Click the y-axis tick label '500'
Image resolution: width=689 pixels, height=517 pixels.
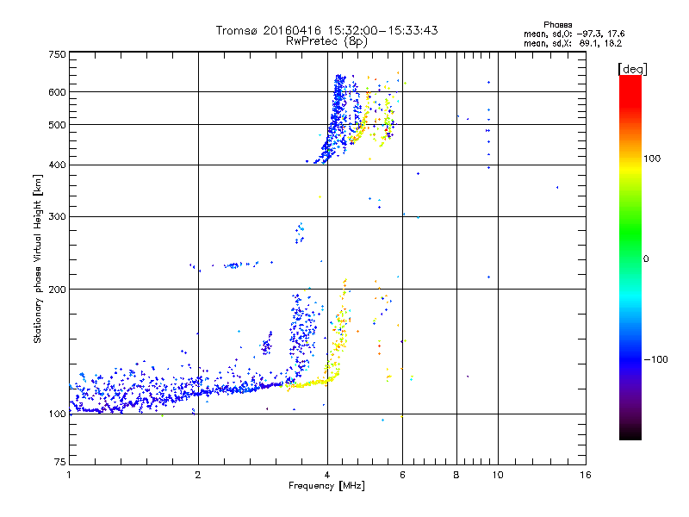[x=58, y=125]
